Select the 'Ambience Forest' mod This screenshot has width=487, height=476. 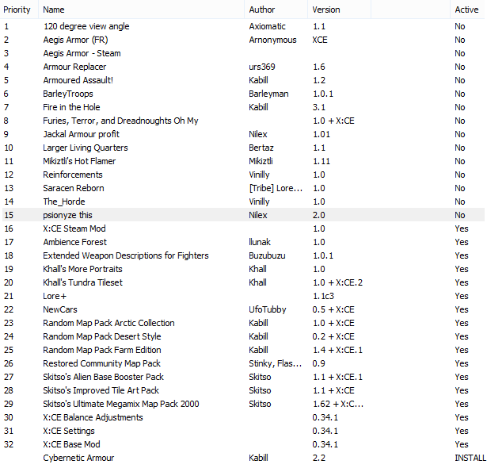pyautogui.click(x=75, y=242)
